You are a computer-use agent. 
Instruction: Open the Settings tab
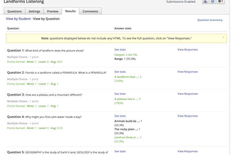pos(34,12)
